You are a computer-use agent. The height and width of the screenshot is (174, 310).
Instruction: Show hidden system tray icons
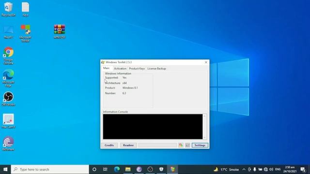(x=244, y=170)
